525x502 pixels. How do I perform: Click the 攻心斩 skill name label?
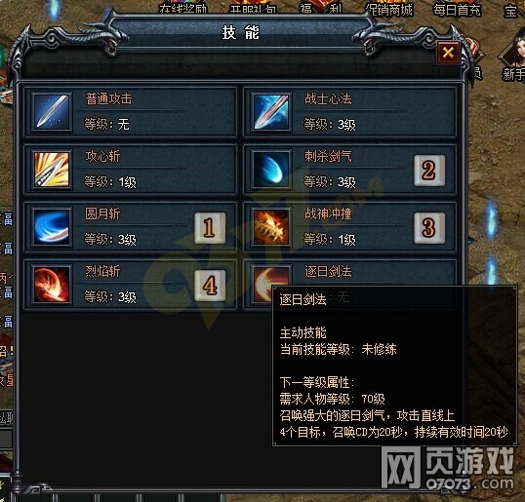pos(102,156)
